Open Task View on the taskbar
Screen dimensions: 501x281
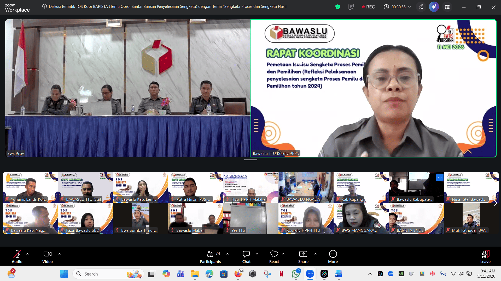tap(151, 274)
